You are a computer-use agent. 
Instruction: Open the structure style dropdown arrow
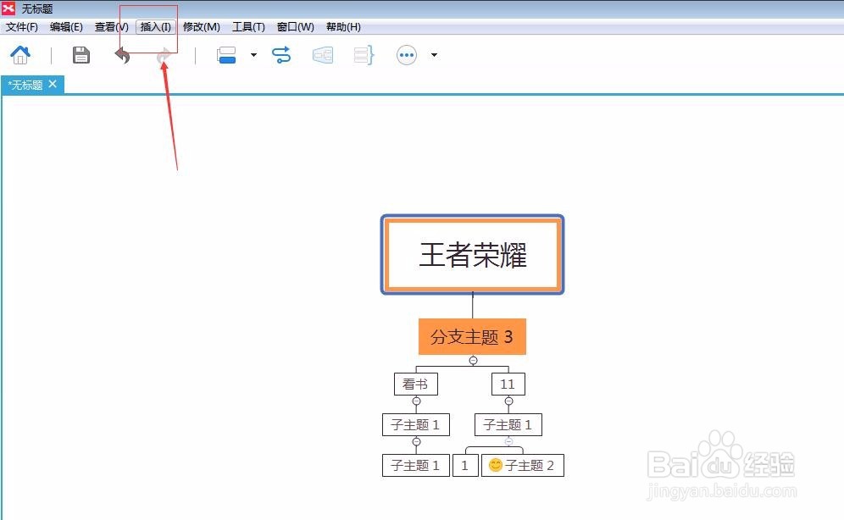coord(252,54)
